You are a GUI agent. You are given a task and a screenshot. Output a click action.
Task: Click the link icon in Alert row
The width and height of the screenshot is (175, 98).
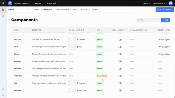pyautogui.click(x=159, y=47)
